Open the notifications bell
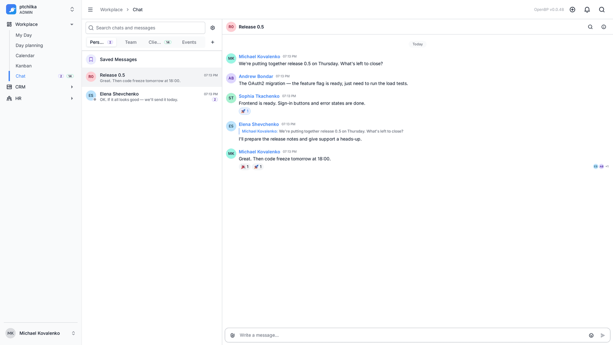 [587, 10]
